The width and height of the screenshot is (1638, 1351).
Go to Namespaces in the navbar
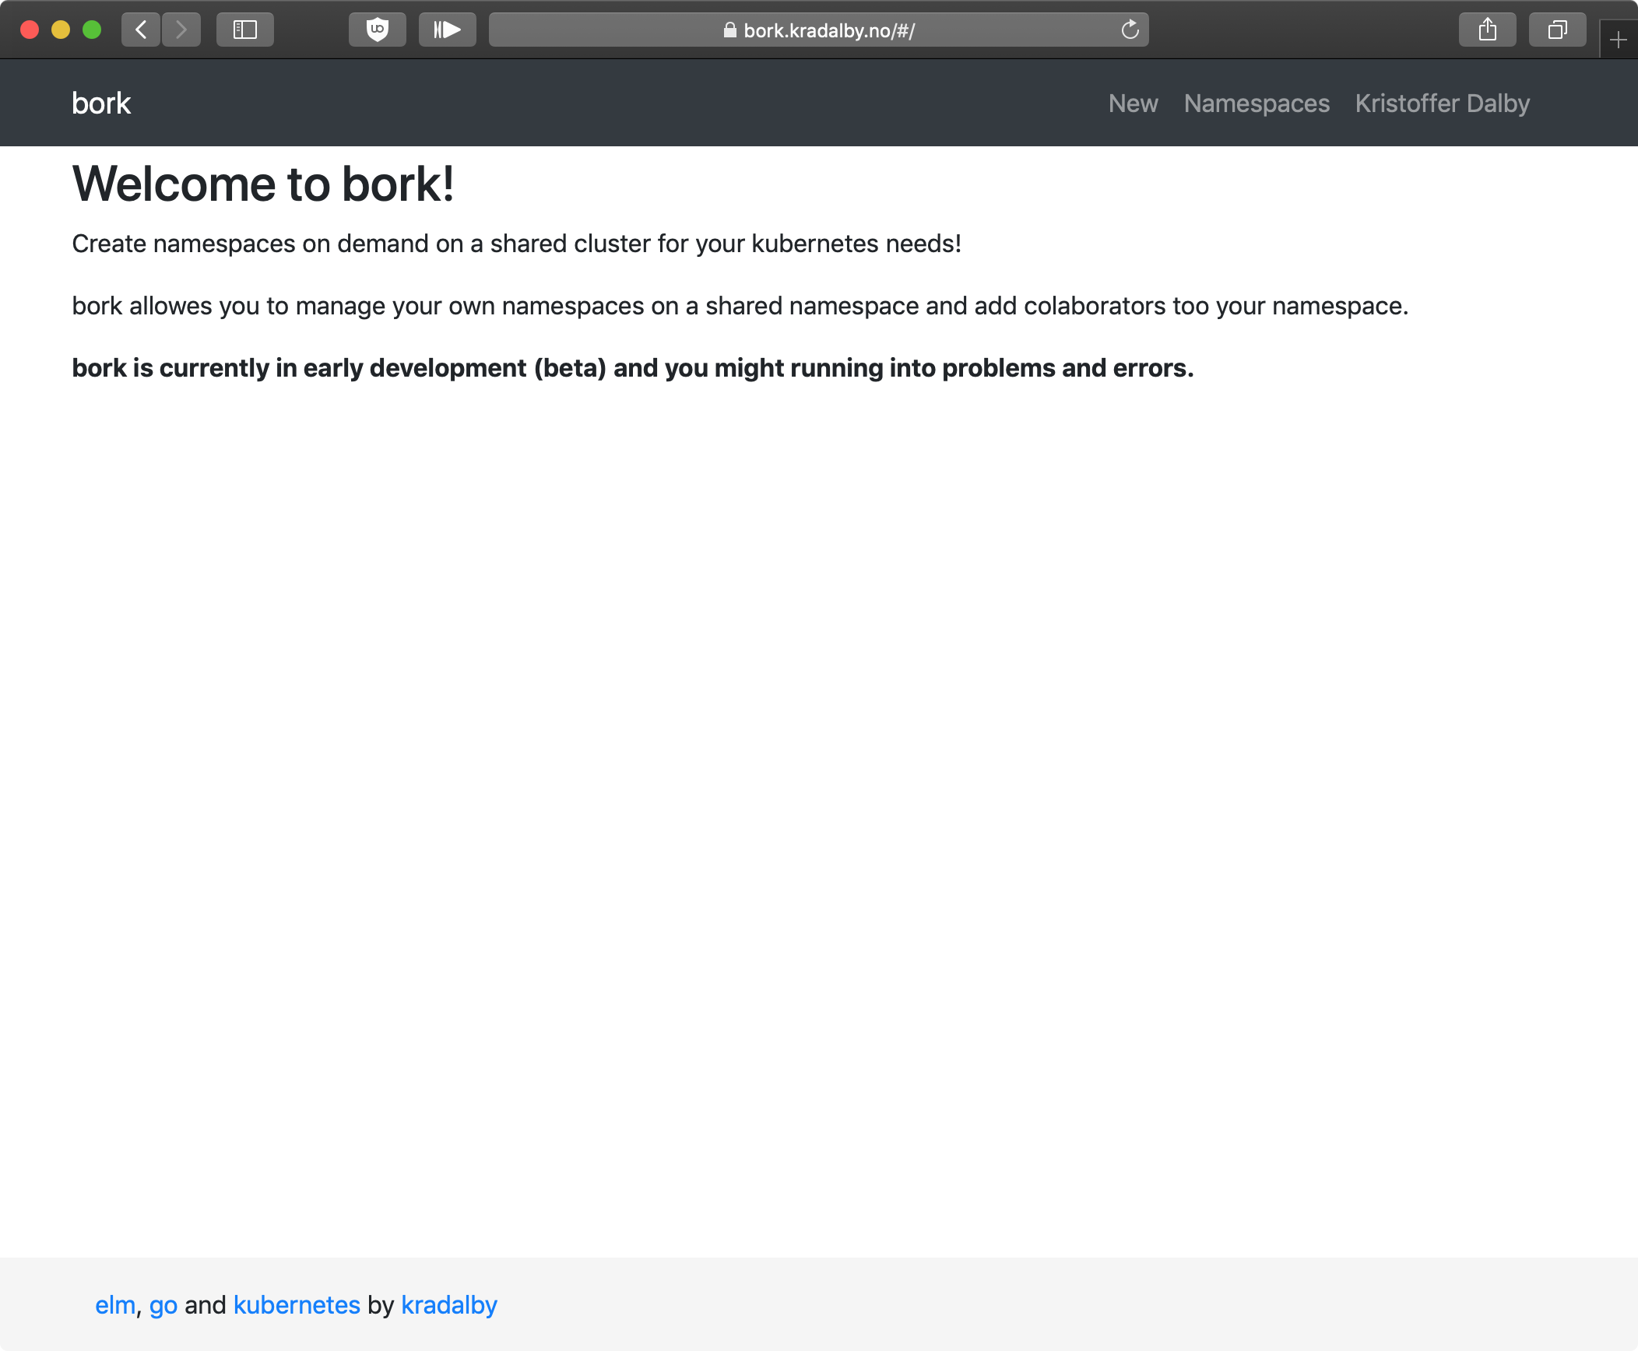pos(1257,104)
